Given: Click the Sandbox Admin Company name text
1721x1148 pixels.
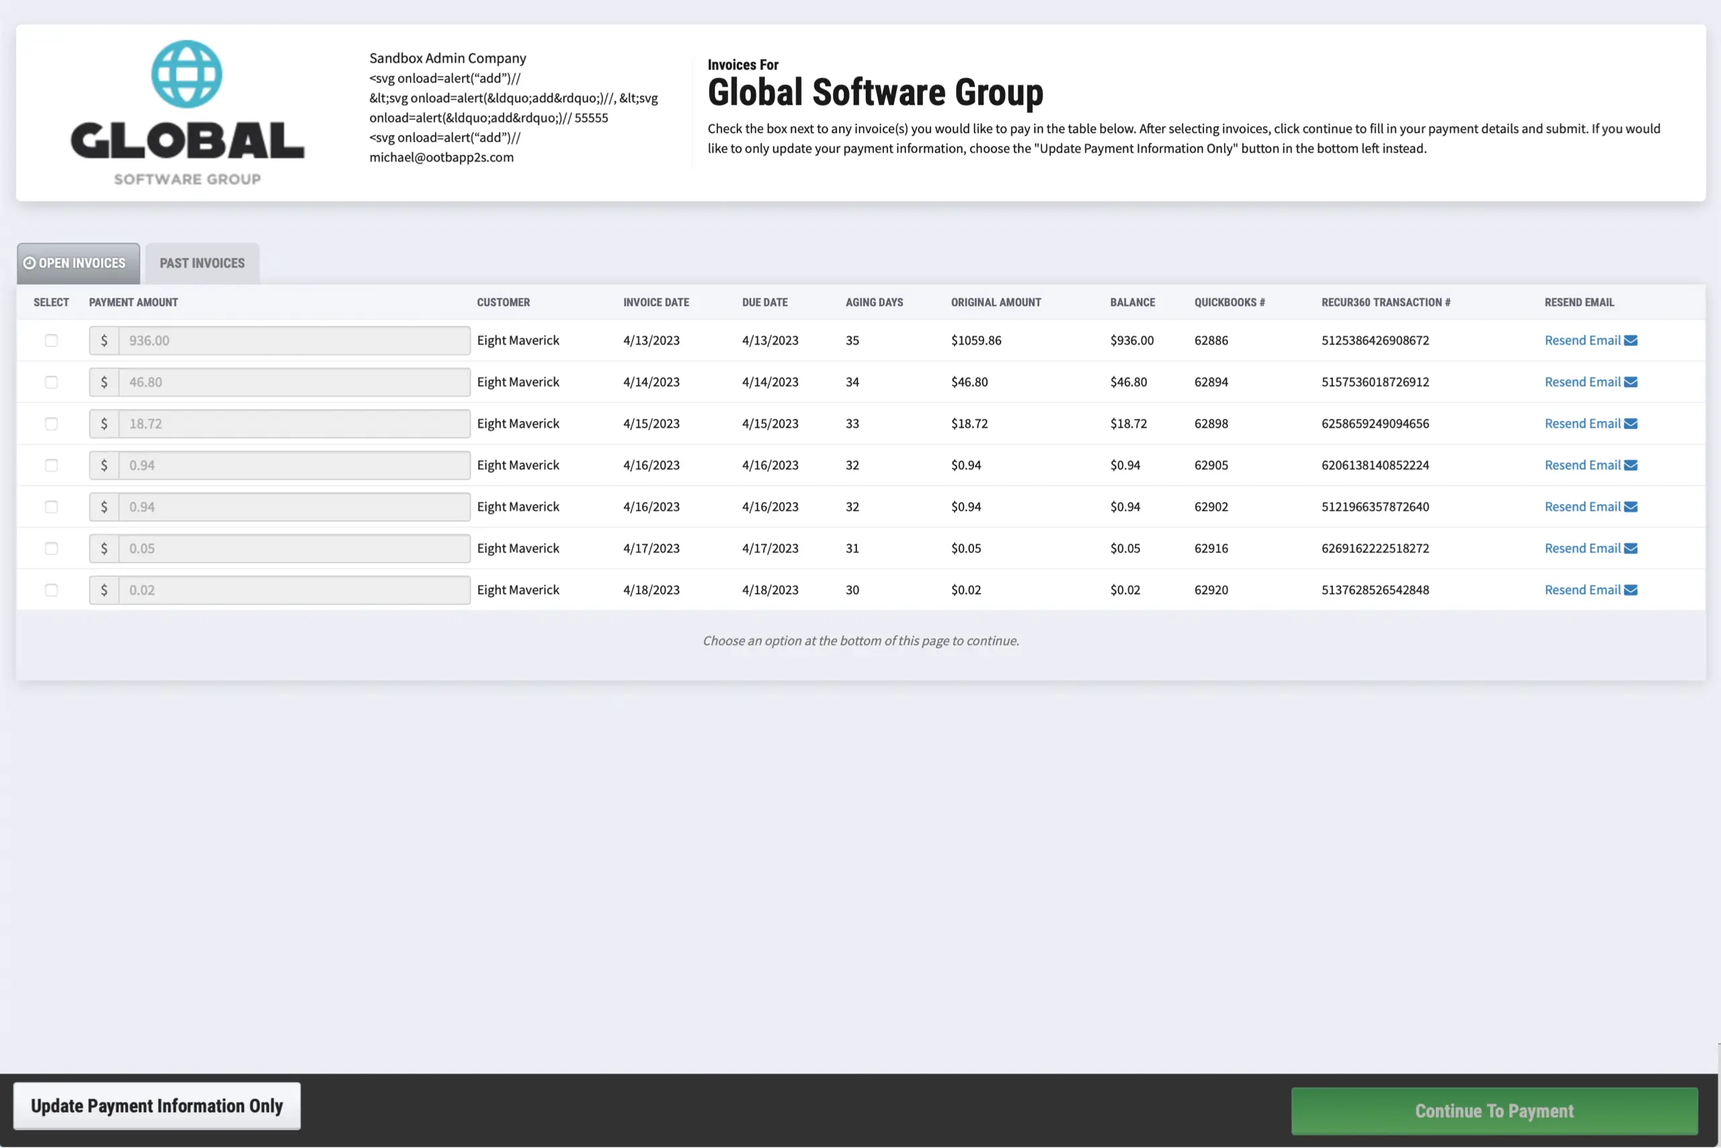Looking at the screenshot, I should point(448,58).
